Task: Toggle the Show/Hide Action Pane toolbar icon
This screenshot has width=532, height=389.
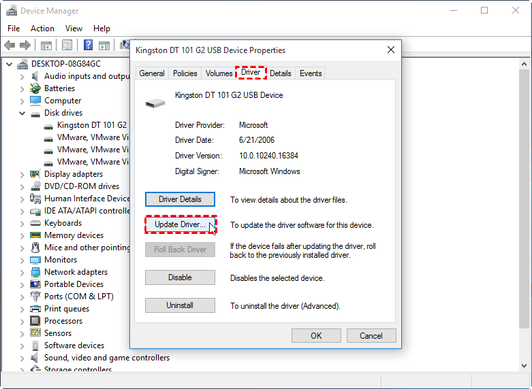Action: pyautogui.click(x=104, y=45)
